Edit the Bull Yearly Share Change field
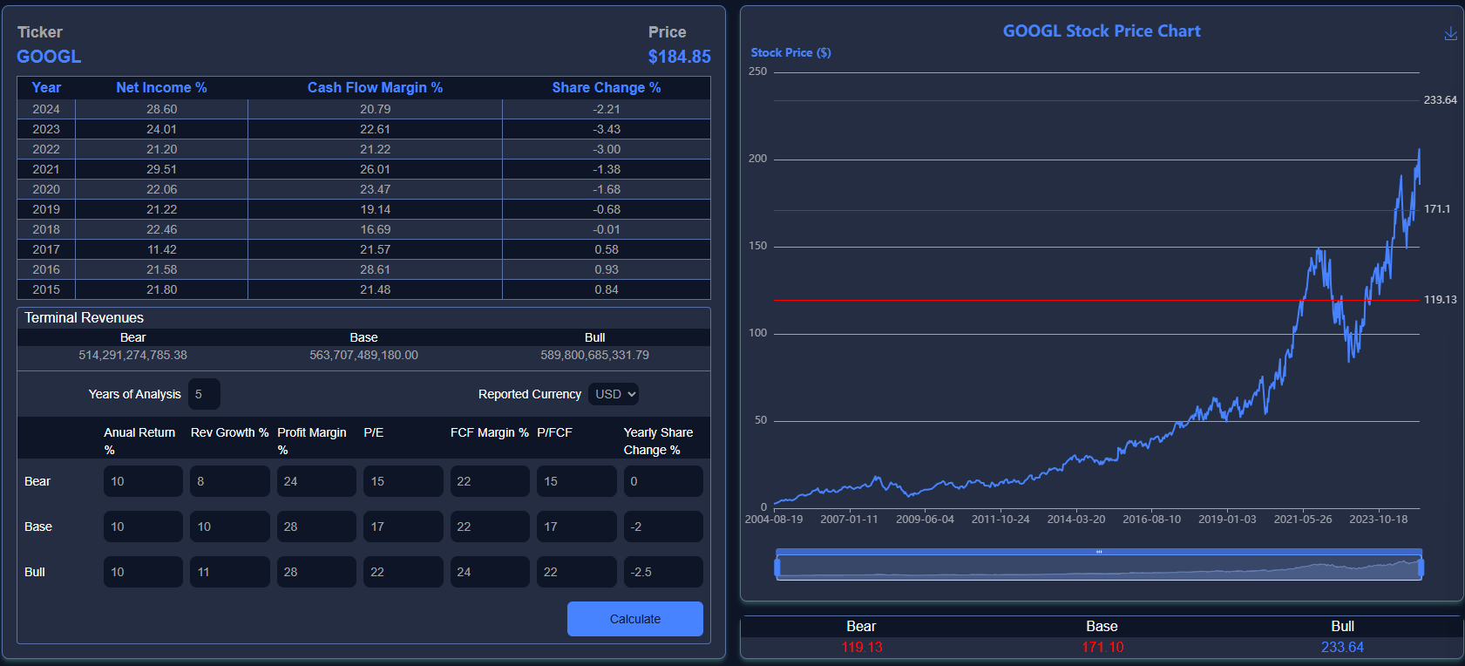Viewport: 1465px width, 666px height. point(662,572)
